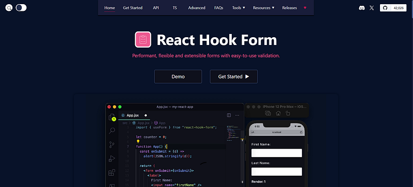Expand the Resources dropdown menu
The image size is (413, 187).
click(x=264, y=8)
